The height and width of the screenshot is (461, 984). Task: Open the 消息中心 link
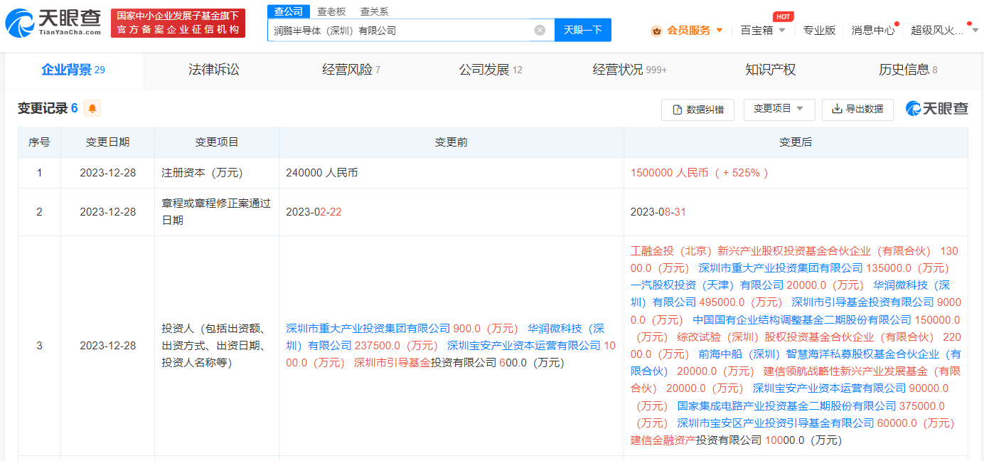[873, 31]
